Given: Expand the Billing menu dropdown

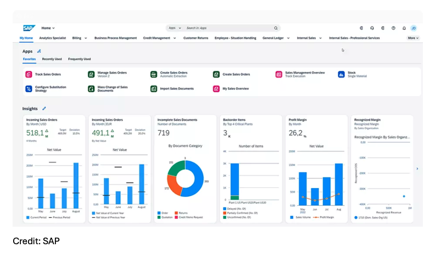Looking at the screenshot, I should click(80, 38).
